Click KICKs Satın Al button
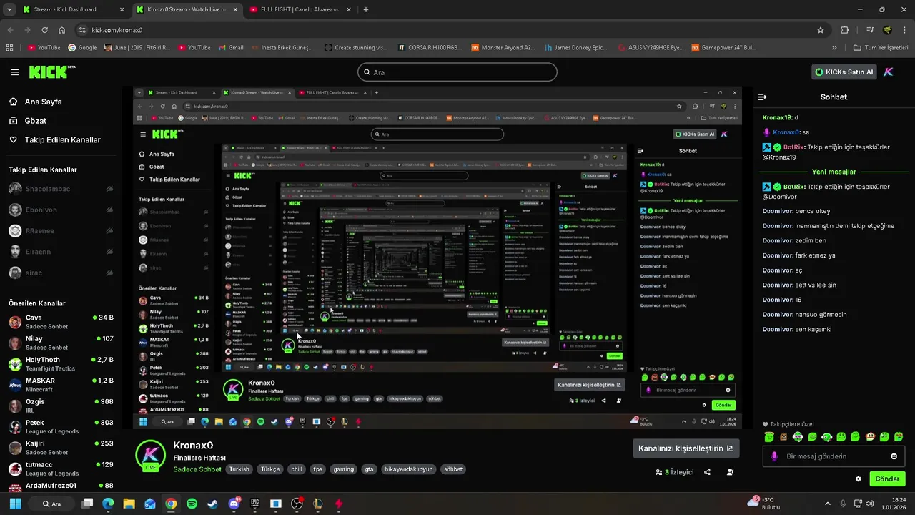This screenshot has width=915, height=515. pos(844,72)
